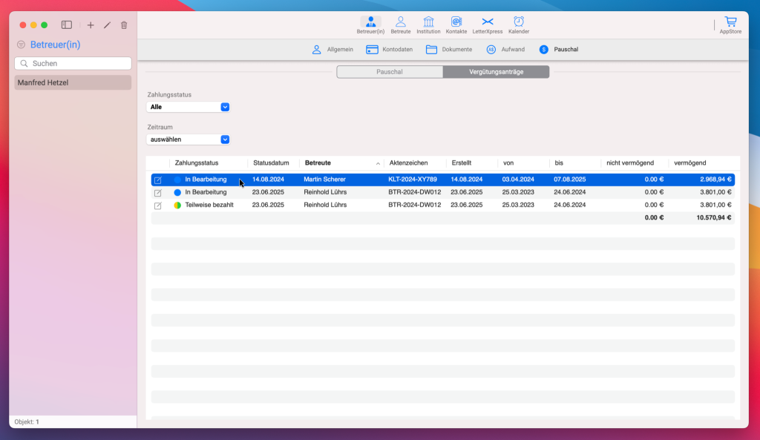The image size is (760, 440).
Task: Click the yellow-green Teilweise bezahlt status dot
Action: 177,206
